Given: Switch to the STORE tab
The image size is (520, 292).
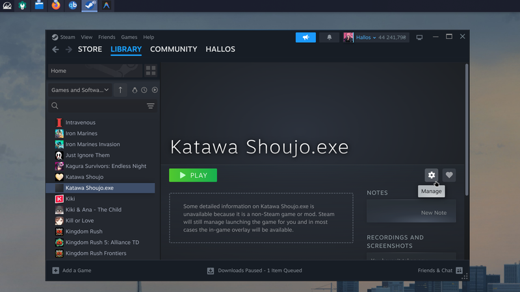Looking at the screenshot, I should click(90, 49).
